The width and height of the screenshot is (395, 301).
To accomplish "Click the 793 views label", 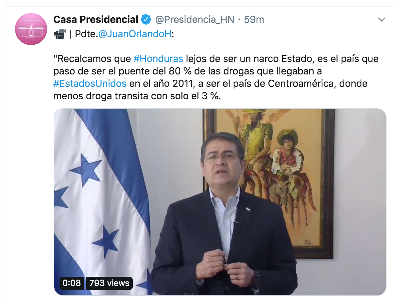I will point(109,283).
